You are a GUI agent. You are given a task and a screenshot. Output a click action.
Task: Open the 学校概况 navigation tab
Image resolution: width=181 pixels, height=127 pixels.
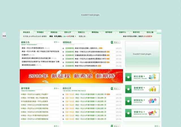click(40, 32)
